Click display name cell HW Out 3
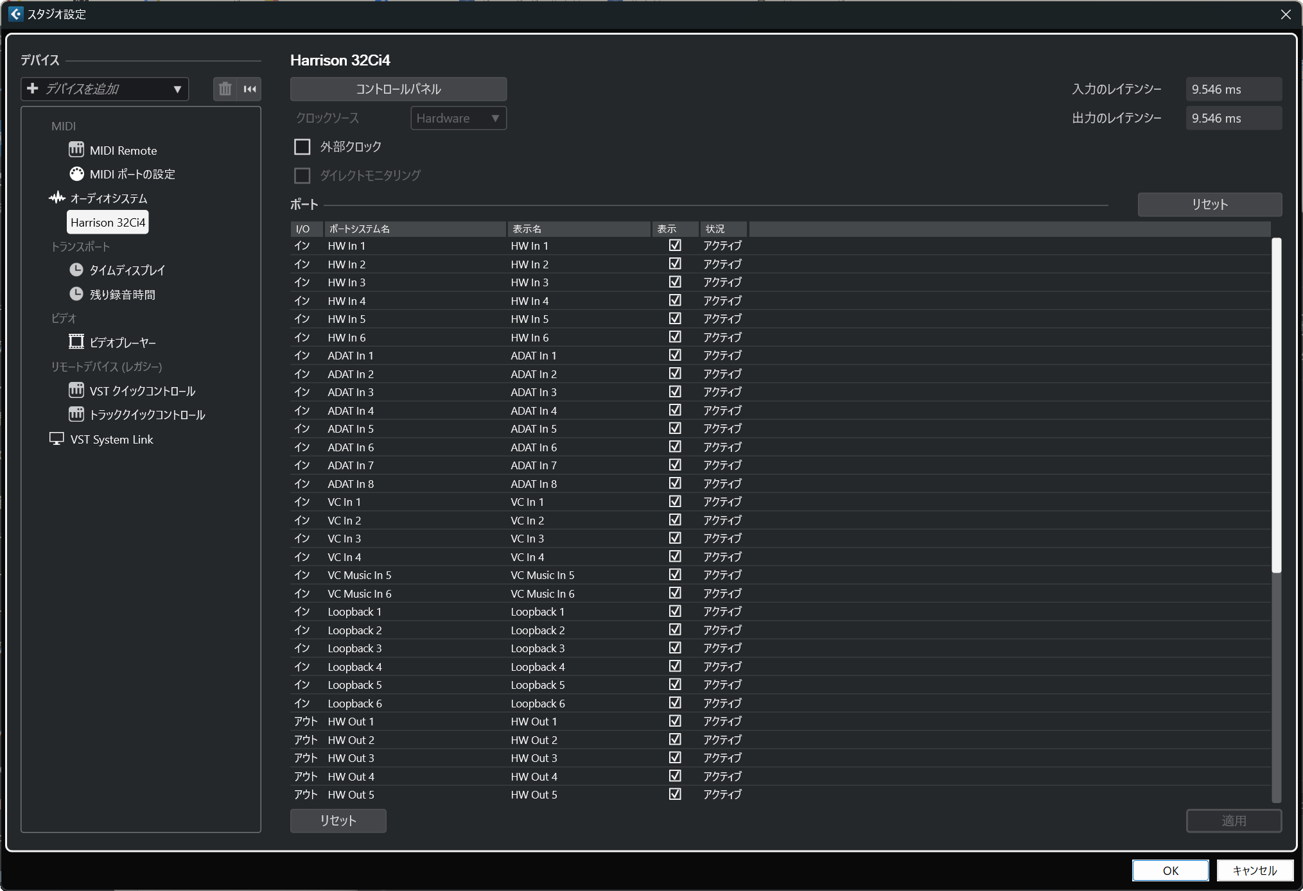The width and height of the screenshot is (1303, 891). click(x=534, y=758)
